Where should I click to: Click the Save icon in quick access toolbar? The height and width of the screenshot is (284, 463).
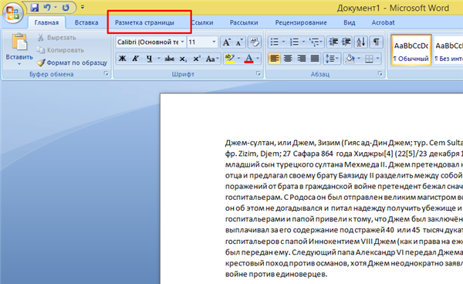tap(35, 8)
